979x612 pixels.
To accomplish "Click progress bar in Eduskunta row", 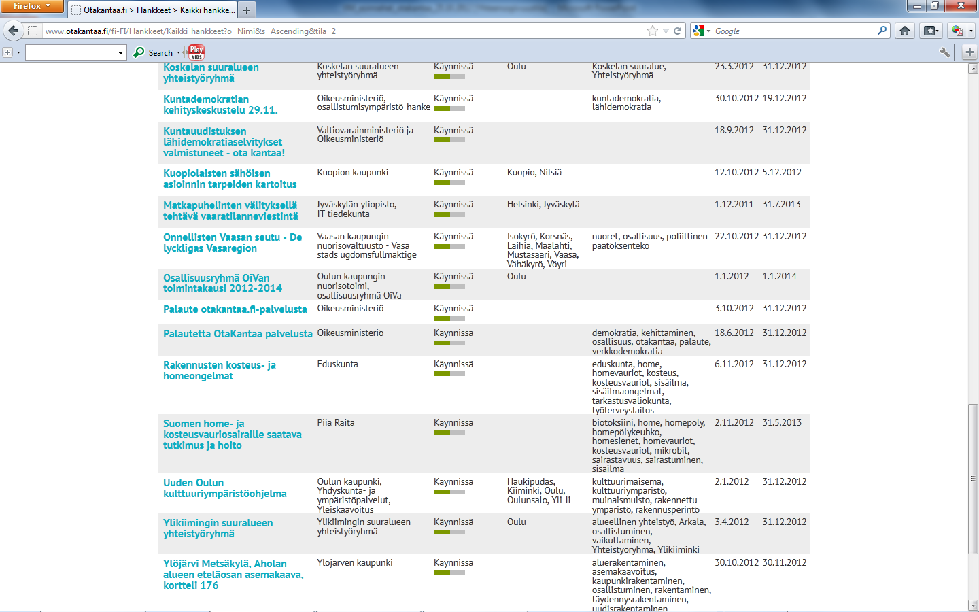I will point(449,375).
